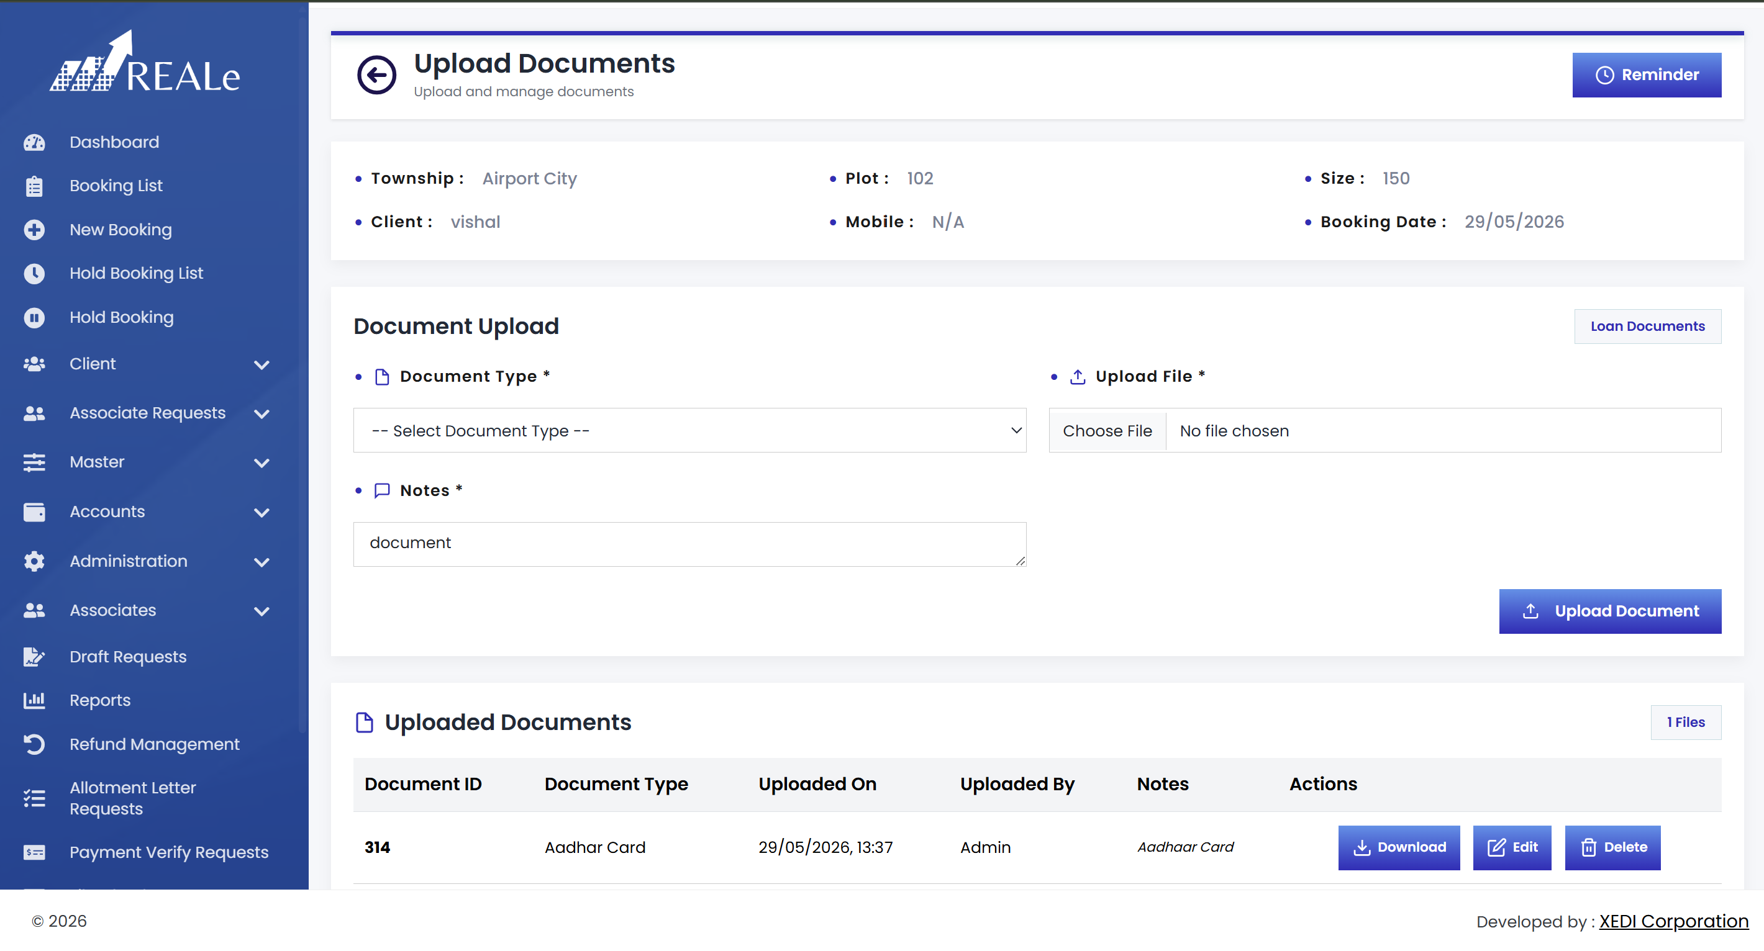Expand the Administration menu chevron
1764x951 pixels.
tap(261, 562)
